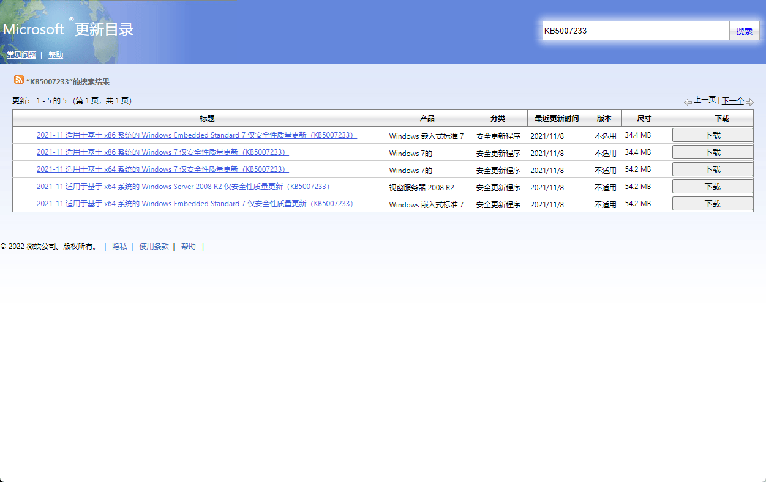
Task: Open the 使用条款 terms link
Action: (x=154, y=247)
